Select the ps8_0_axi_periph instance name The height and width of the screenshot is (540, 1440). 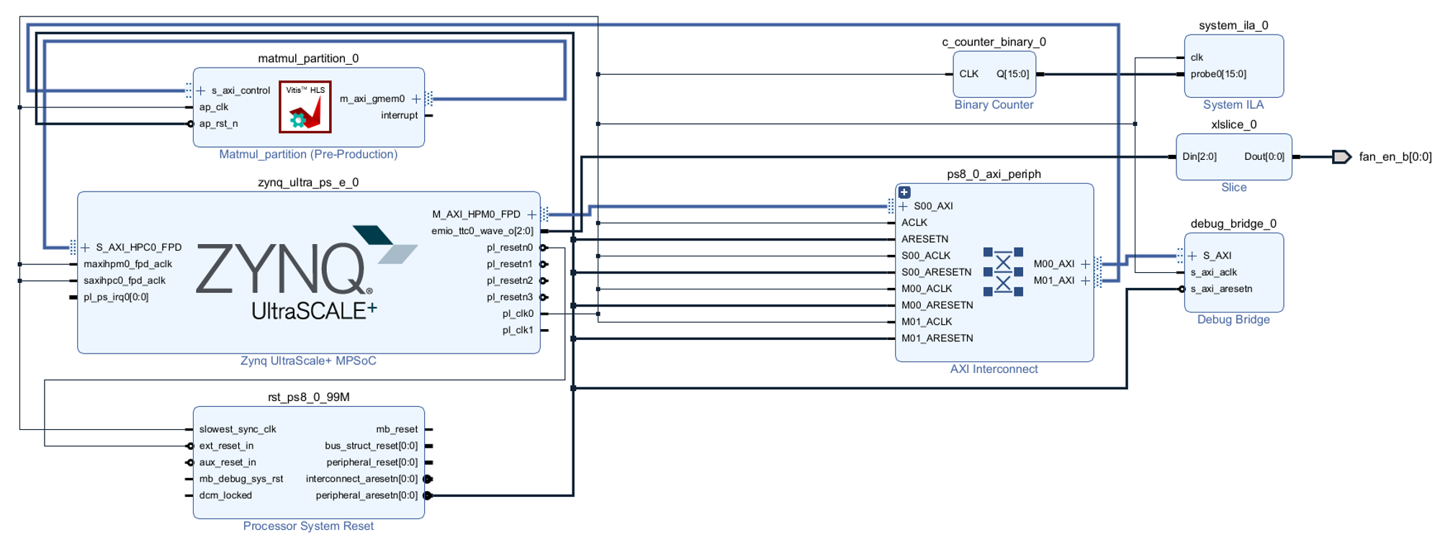(x=994, y=174)
